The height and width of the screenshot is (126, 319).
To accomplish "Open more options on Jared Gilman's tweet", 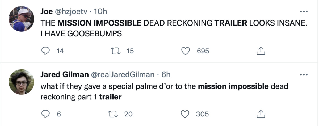I will pyautogui.click(x=303, y=75).
